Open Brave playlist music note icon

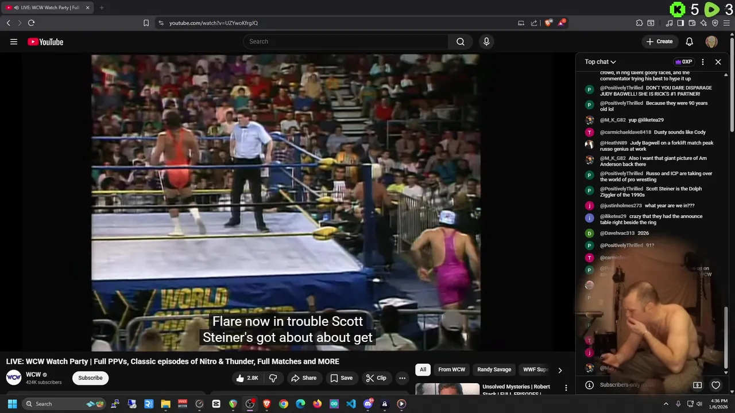pos(669,23)
